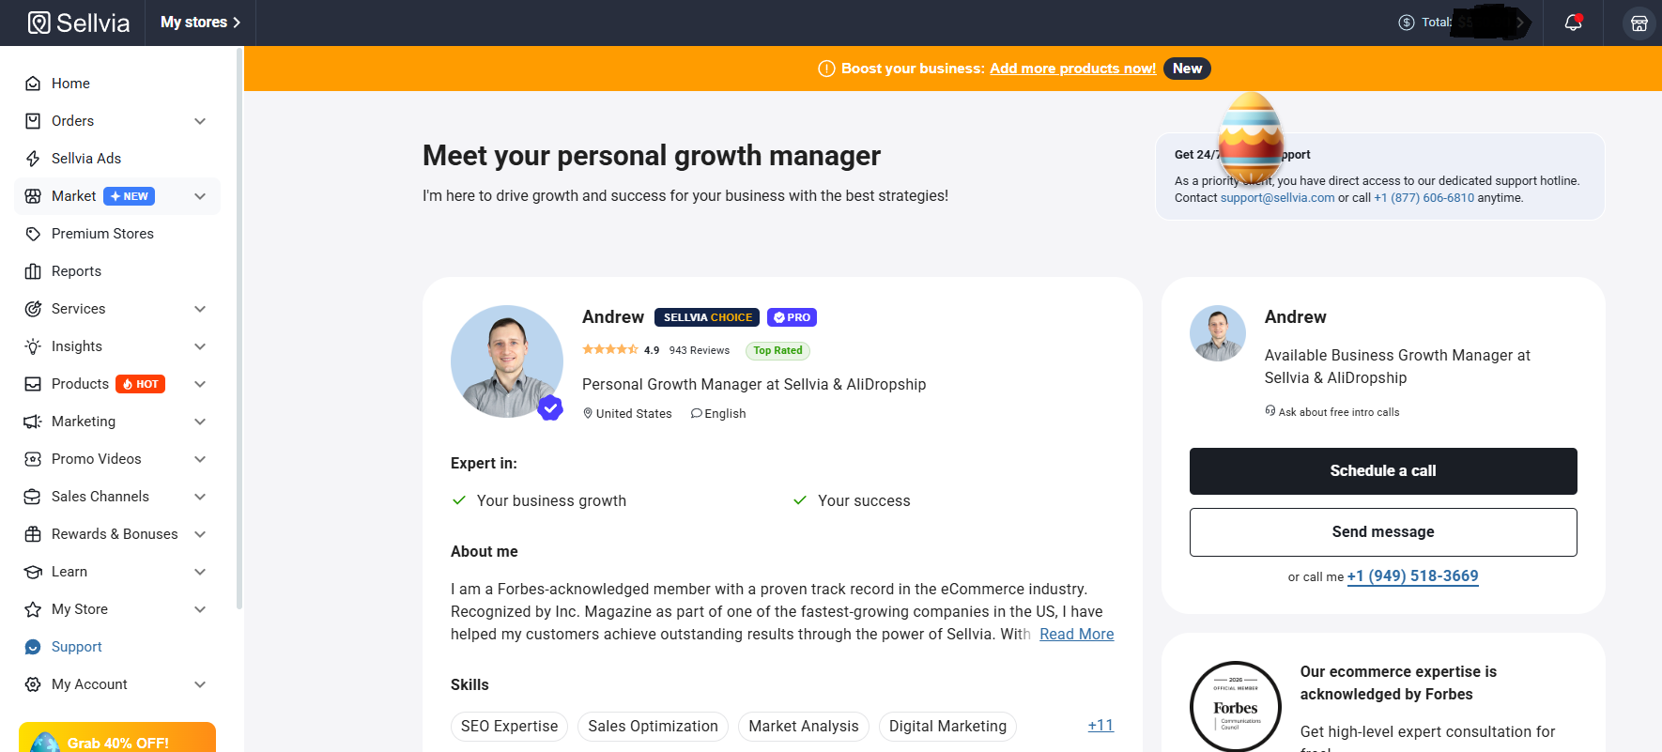Click the Sellvia Ads lightning icon
The height and width of the screenshot is (752, 1662).
coord(33,159)
